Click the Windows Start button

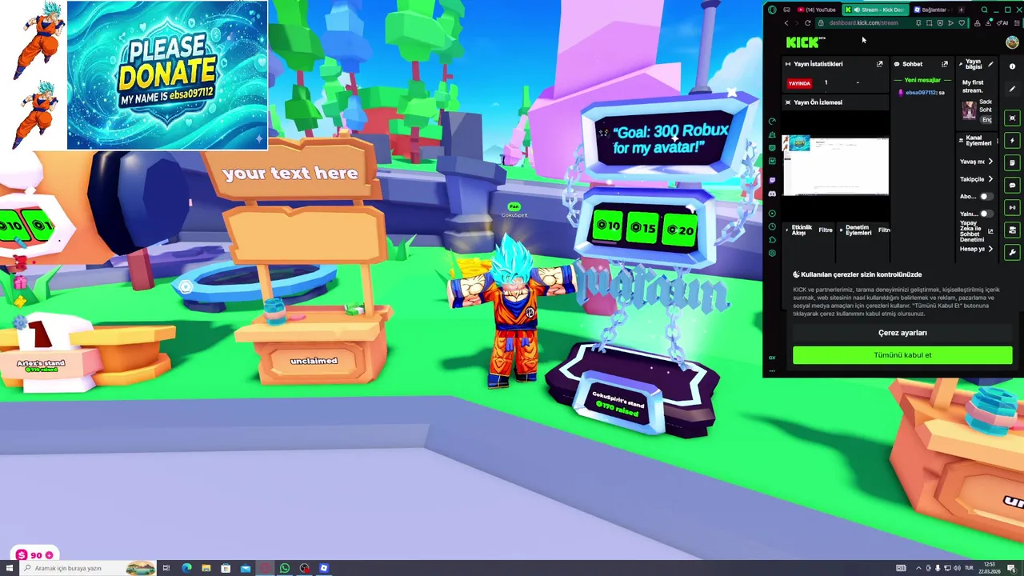pos(10,568)
